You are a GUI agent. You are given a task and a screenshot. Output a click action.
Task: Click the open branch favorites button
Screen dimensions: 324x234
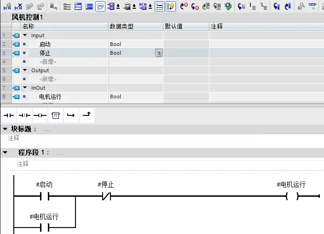(x=71, y=115)
